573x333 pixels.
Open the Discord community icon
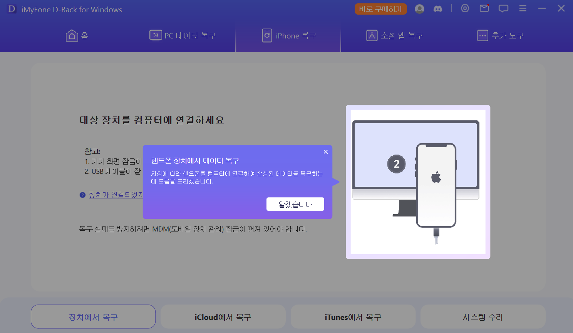click(x=438, y=9)
